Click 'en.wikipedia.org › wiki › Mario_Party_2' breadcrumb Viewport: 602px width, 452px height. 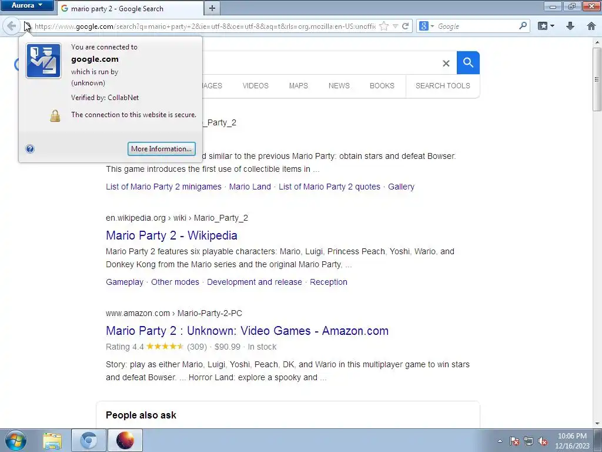click(x=177, y=218)
